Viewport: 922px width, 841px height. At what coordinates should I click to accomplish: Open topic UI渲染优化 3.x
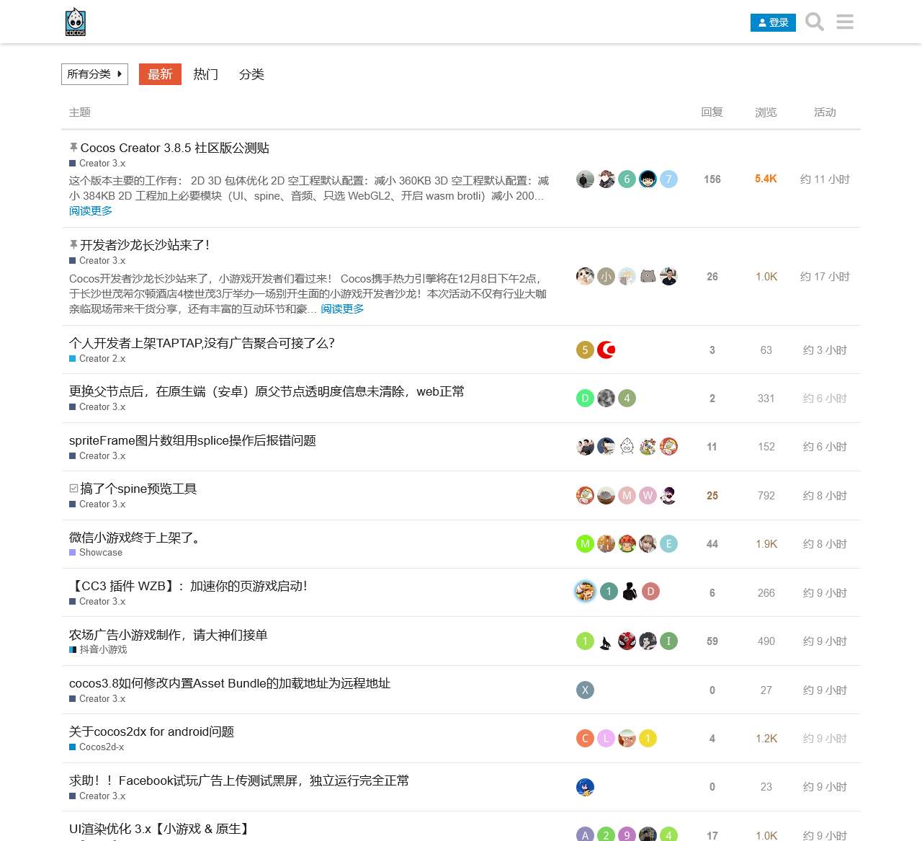pyautogui.click(x=158, y=829)
